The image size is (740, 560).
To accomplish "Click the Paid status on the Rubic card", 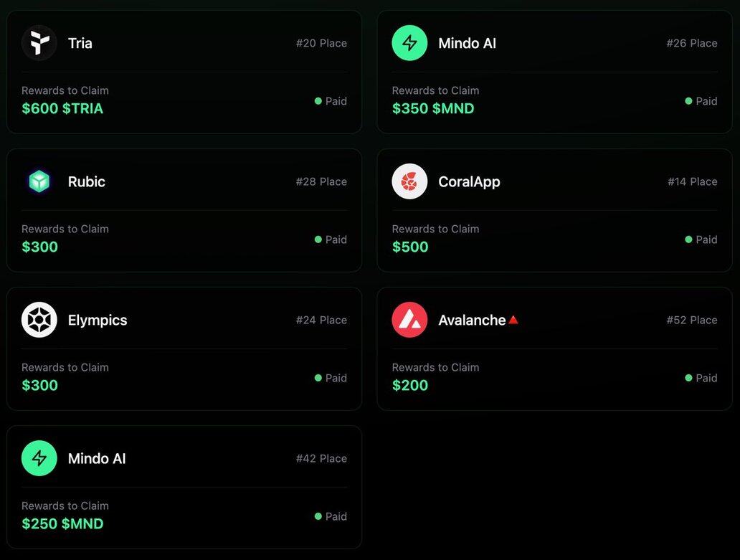I will pos(331,239).
